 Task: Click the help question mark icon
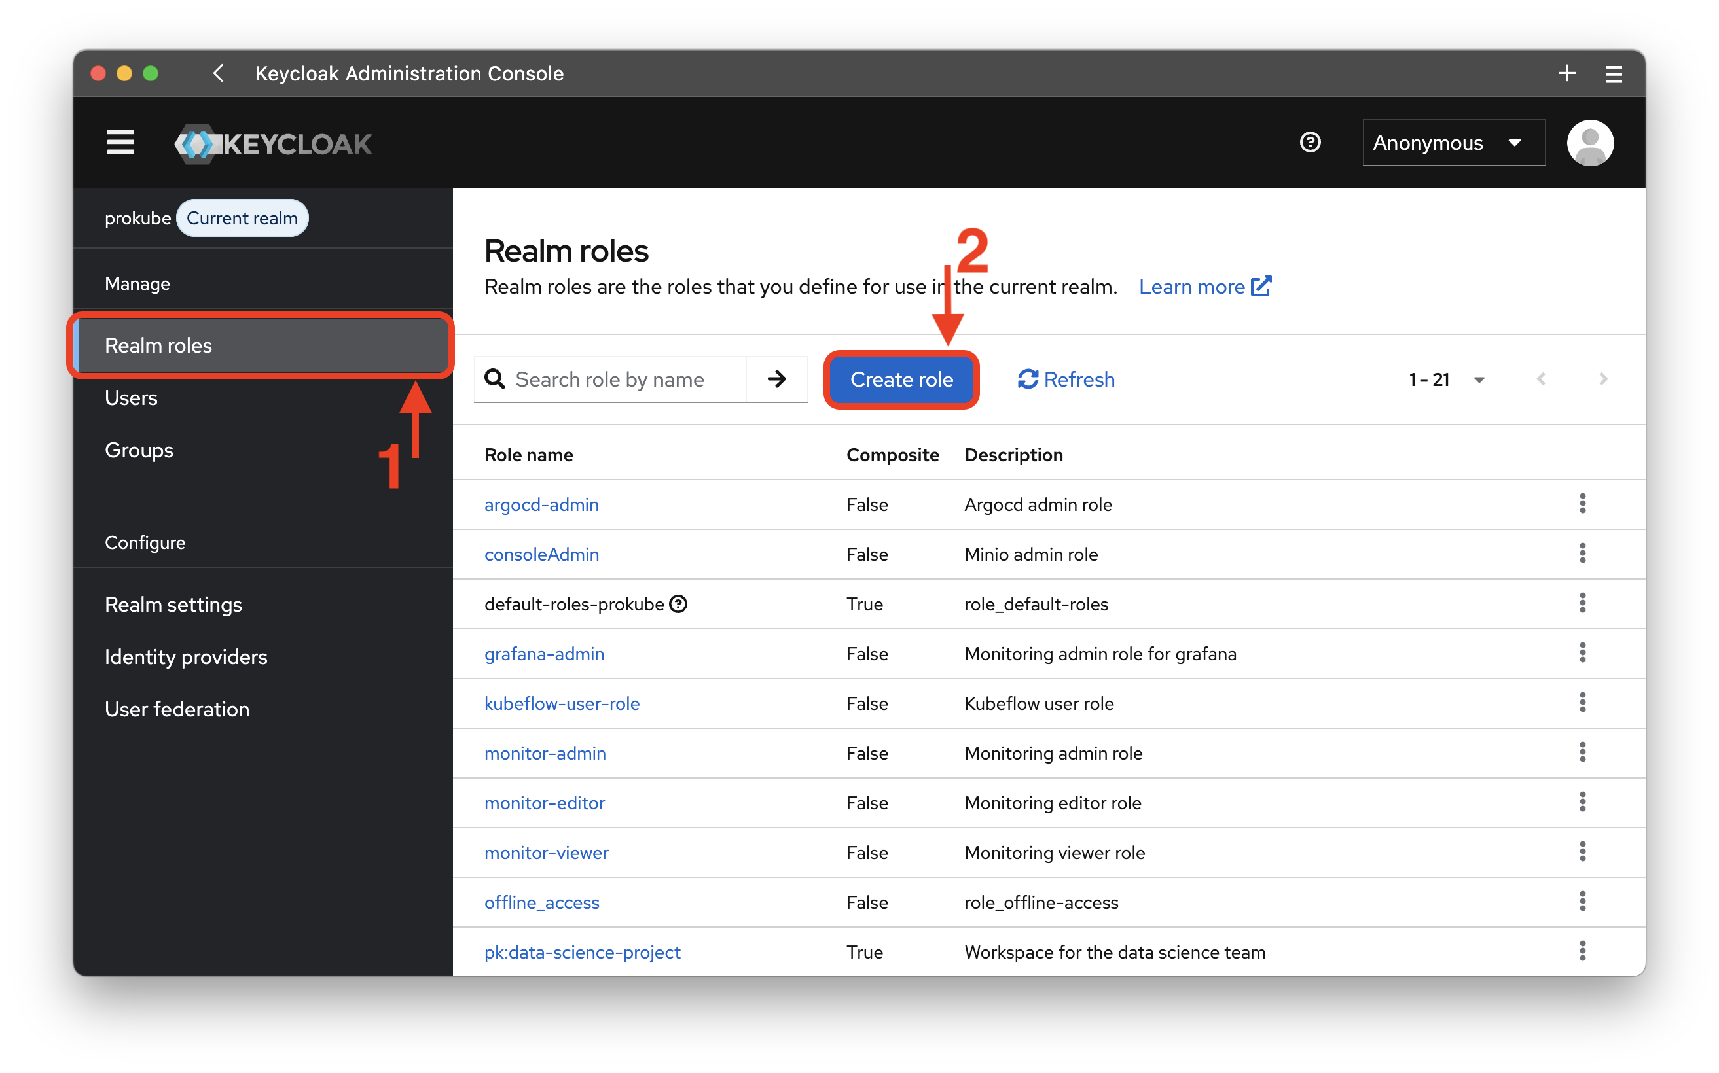[x=1309, y=142]
